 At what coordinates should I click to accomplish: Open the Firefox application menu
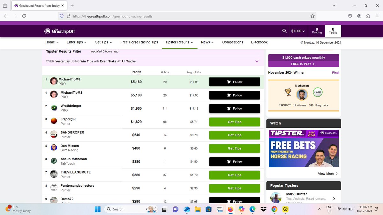(x=377, y=16)
